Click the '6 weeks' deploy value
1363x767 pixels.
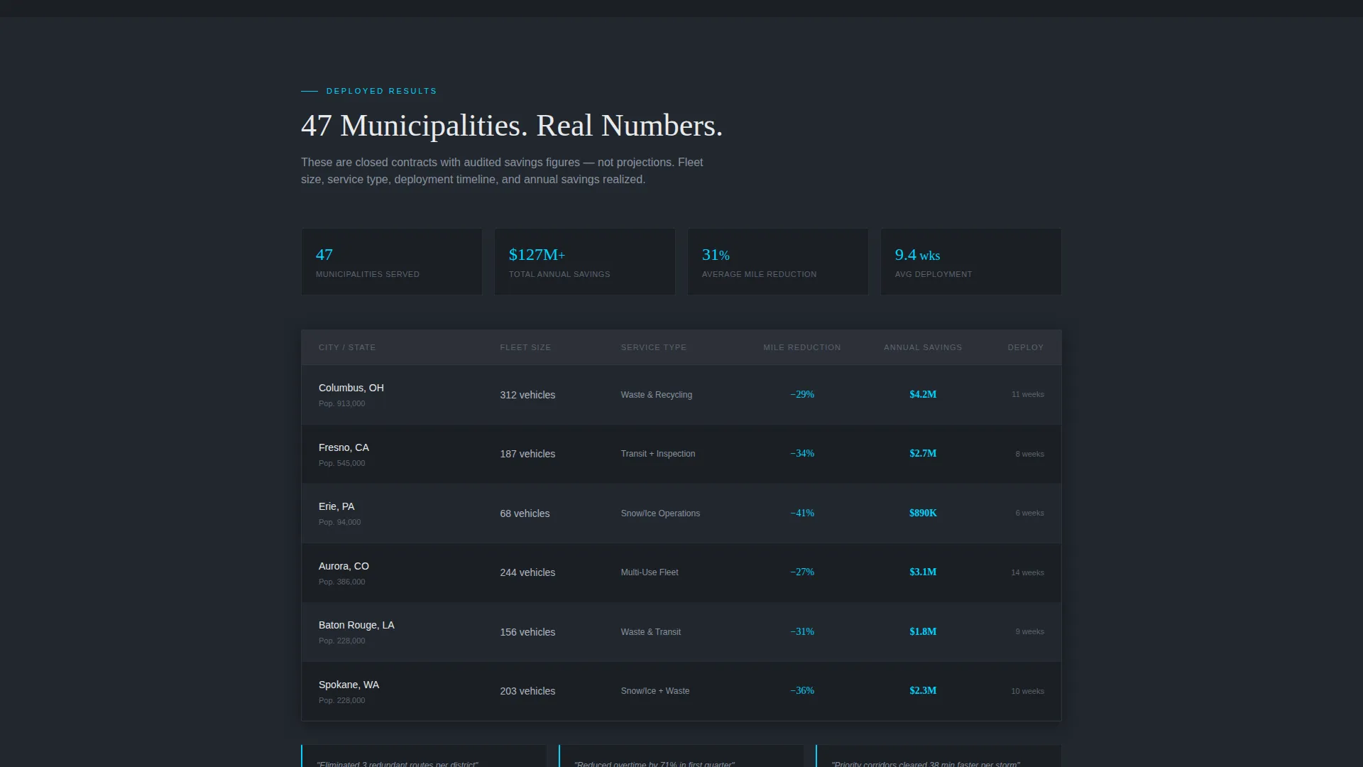(x=1030, y=513)
